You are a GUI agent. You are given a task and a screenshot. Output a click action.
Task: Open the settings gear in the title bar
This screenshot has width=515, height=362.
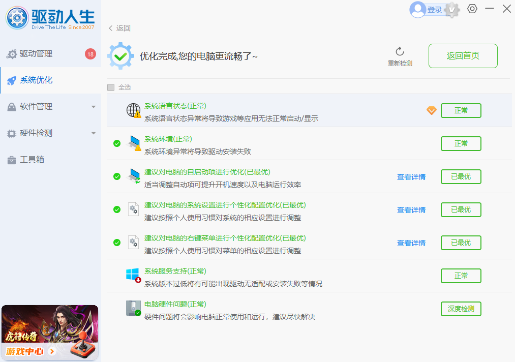(x=472, y=9)
